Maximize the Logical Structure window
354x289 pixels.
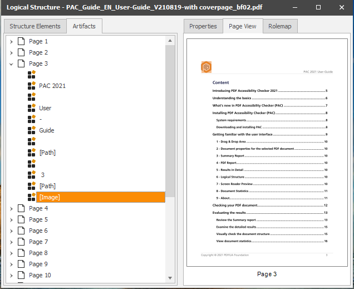(x=318, y=7)
